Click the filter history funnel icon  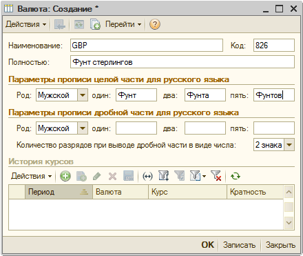pyautogui.click(x=198, y=176)
